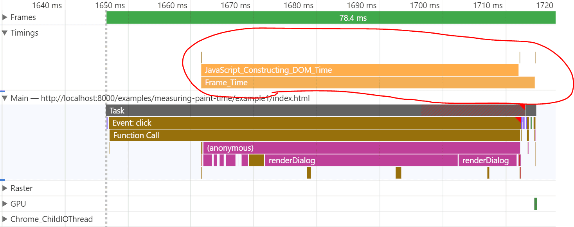The width and height of the screenshot is (574, 227).
Task: Expand the Frames track disclosure arrow
Action: pyautogui.click(x=4, y=17)
